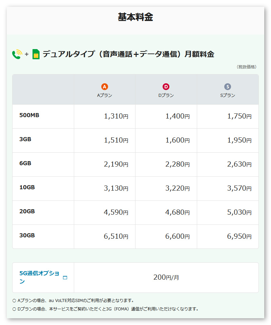271x325 pixels.
Task: Click the orange A plan badge
Action: click(105, 87)
